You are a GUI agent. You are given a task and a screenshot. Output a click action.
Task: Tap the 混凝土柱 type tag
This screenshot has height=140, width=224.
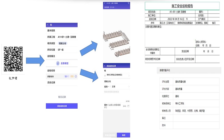[62, 43]
